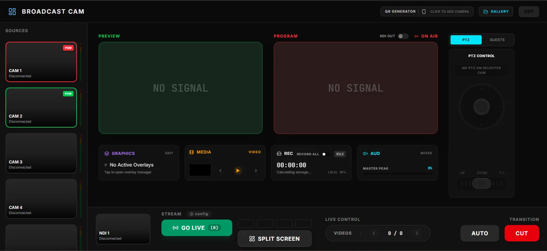Open the Gallery folder icon
Screen dimensions: 547x251
tap(486, 12)
